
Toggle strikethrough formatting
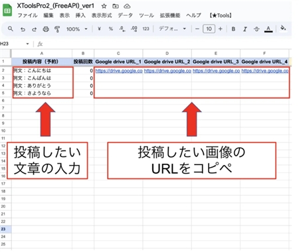[256, 29]
